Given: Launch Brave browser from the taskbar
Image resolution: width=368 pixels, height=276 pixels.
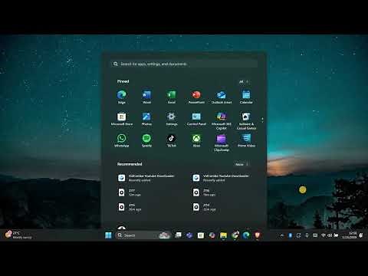Looking at the screenshot, I should pyautogui.click(x=258, y=235).
